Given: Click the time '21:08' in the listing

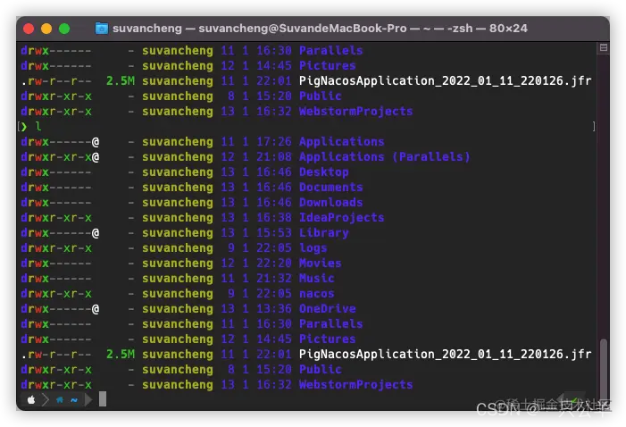Looking at the screenshot, I should pyautogui.click(x=274, y=157).
